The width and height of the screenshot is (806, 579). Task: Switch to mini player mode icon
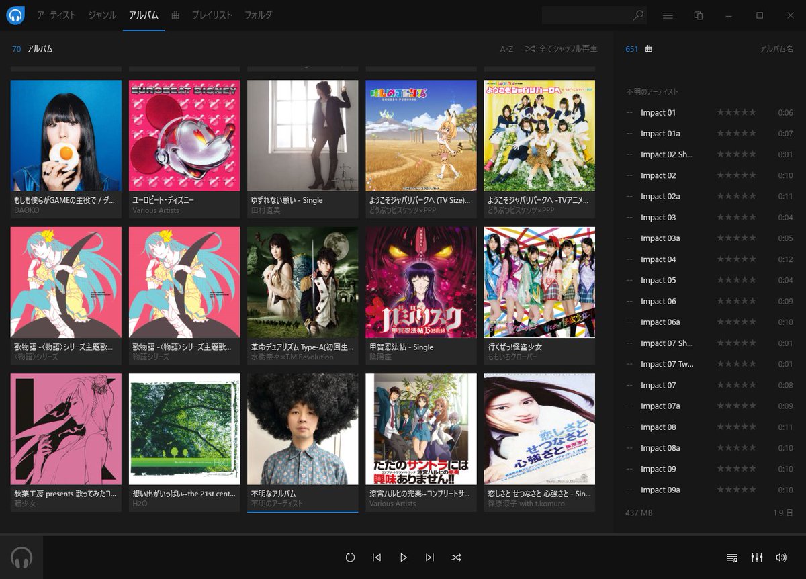[699, 15]
